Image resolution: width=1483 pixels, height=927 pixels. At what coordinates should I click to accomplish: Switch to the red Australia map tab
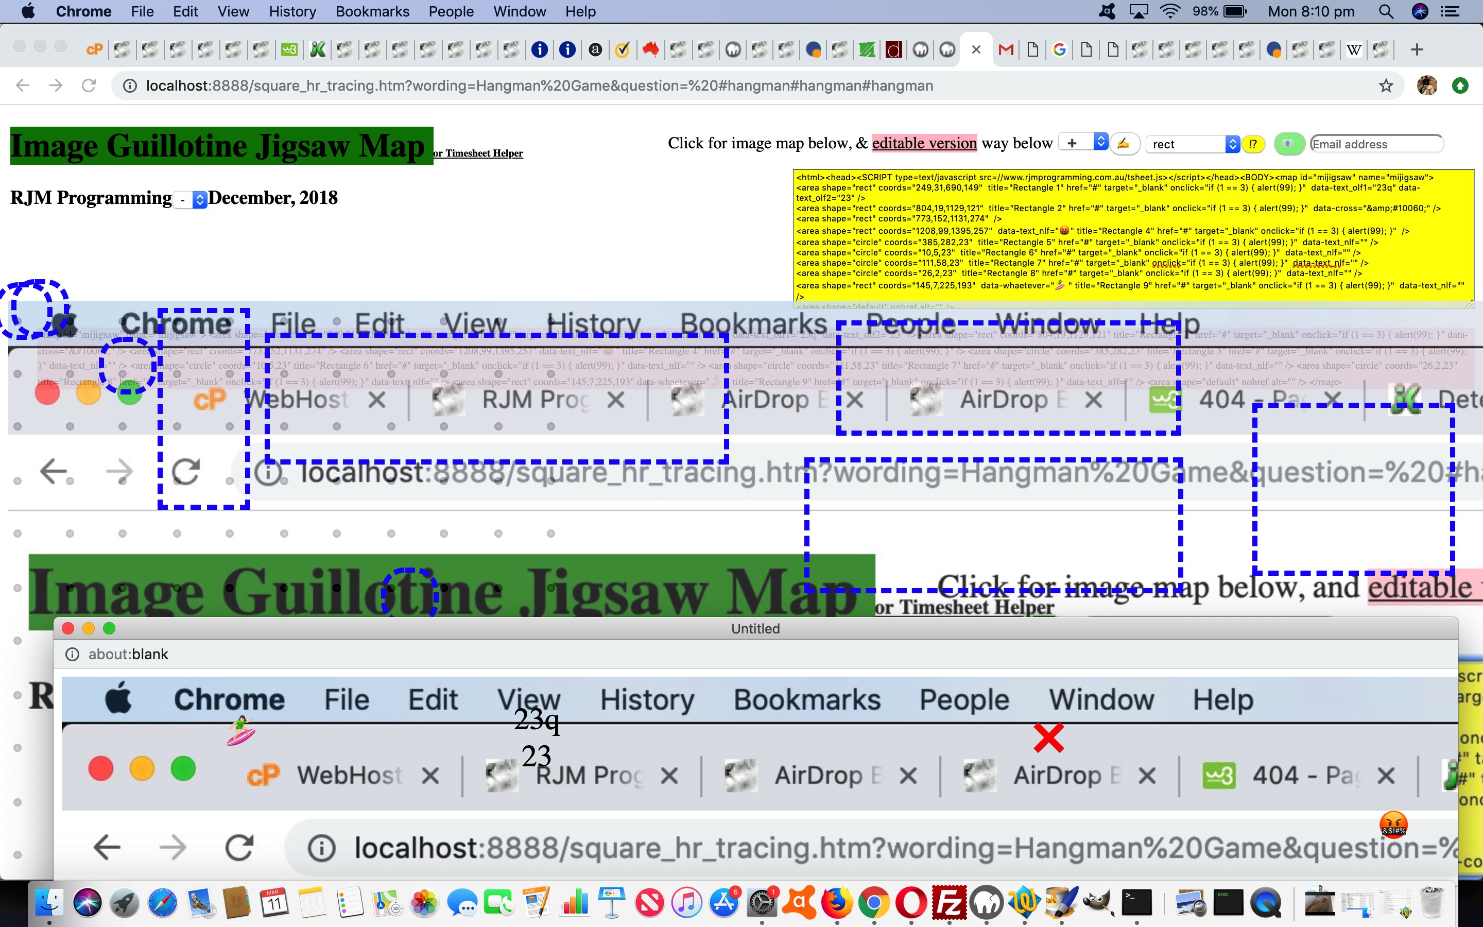(x=650, y=49)
